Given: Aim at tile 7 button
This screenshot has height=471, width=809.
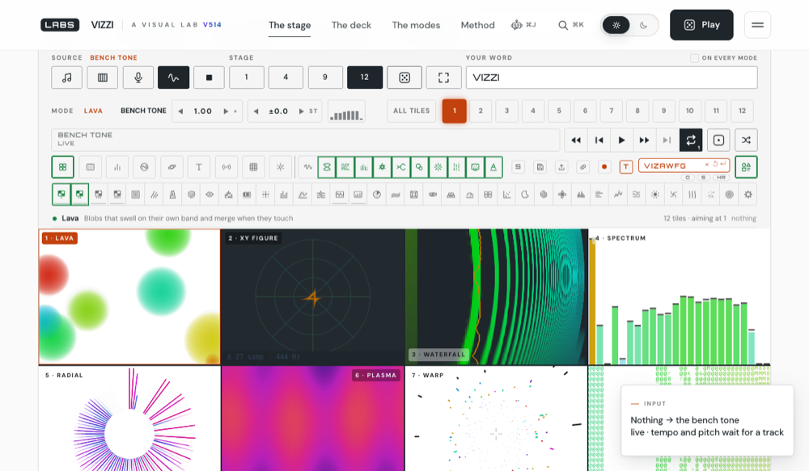Looking at the screenshot, I should [612, 111].
